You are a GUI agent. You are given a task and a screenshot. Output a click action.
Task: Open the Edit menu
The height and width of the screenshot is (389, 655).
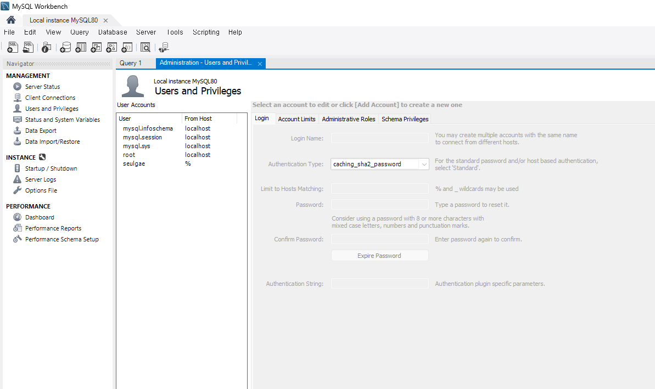point(30,32)
